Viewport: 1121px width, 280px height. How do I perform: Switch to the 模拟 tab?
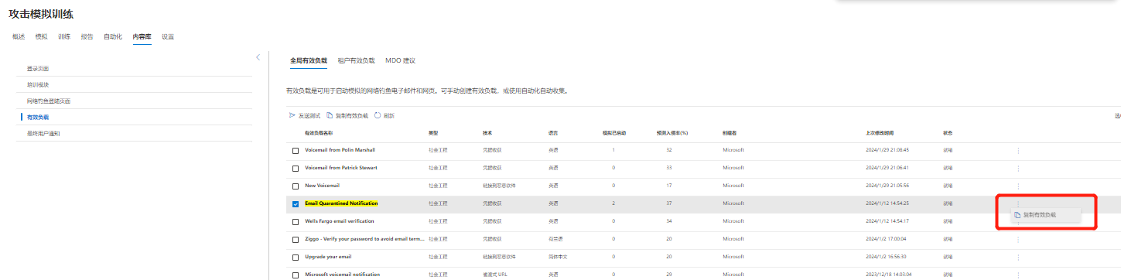(42, 36)
